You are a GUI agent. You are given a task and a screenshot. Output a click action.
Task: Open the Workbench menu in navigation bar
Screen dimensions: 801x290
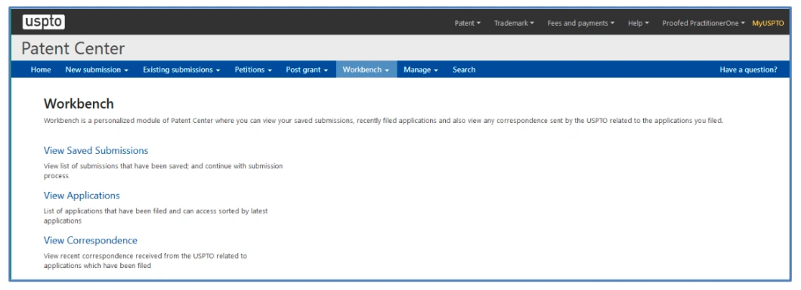point(366,69)
